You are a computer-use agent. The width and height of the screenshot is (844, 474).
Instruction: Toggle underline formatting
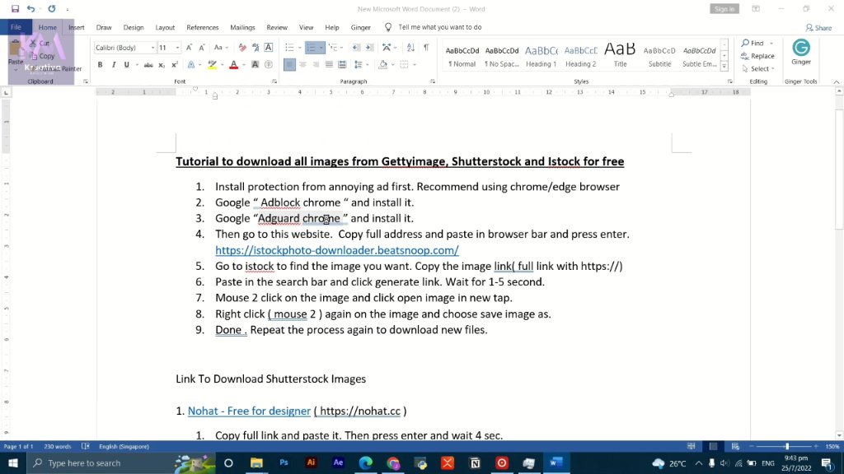point(126,65)
